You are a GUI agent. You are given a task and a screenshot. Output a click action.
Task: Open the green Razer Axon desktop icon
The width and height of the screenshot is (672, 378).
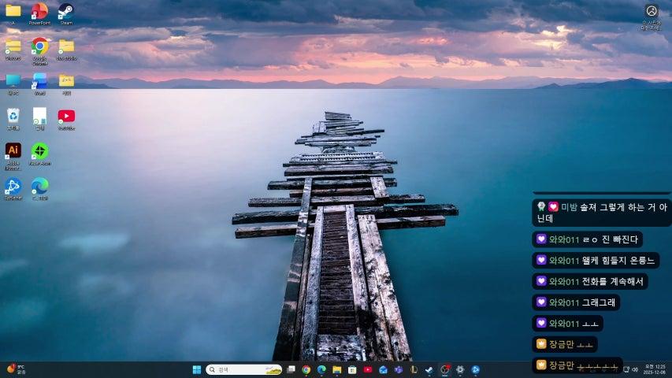pos(39,151)
